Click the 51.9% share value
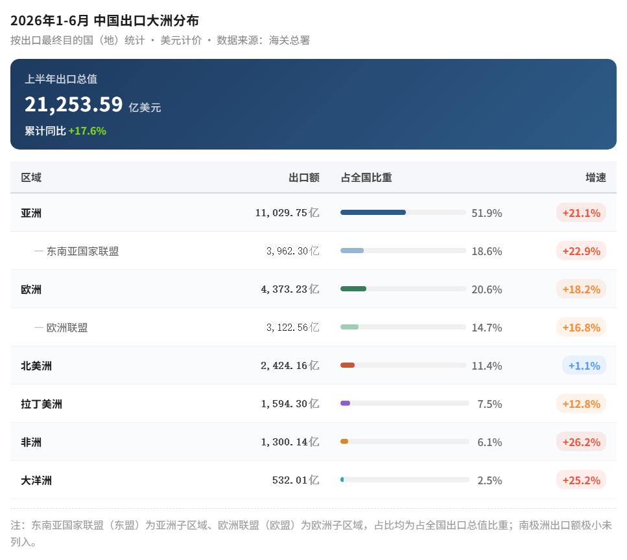Viewport: 627px width, 560px height. click(x=487, y=213)
